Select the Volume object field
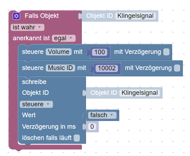Viewport: 190px width, 156px height. (59, 52)
